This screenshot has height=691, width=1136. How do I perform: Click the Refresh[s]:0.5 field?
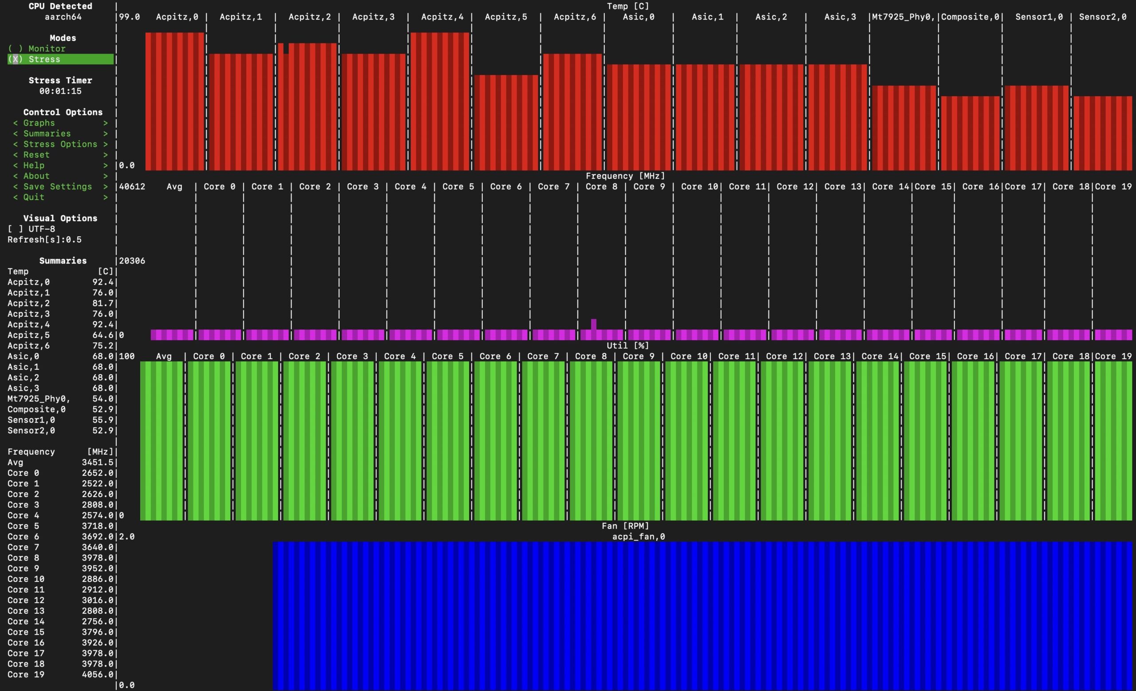pos(44,239)
